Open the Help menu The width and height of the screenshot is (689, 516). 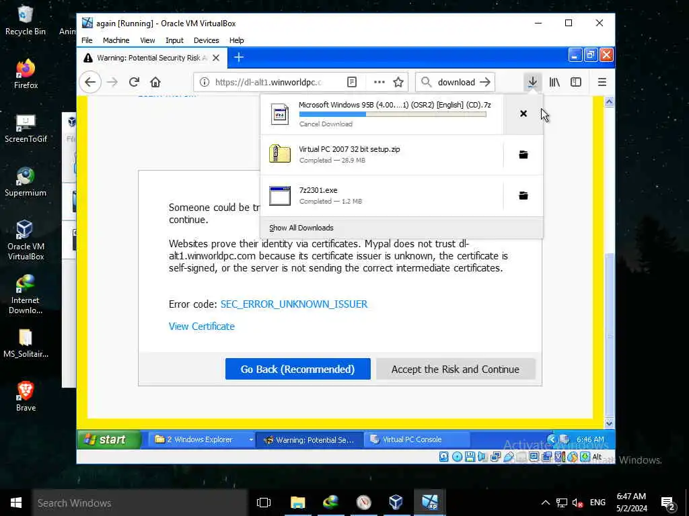[x=236, y=40]
